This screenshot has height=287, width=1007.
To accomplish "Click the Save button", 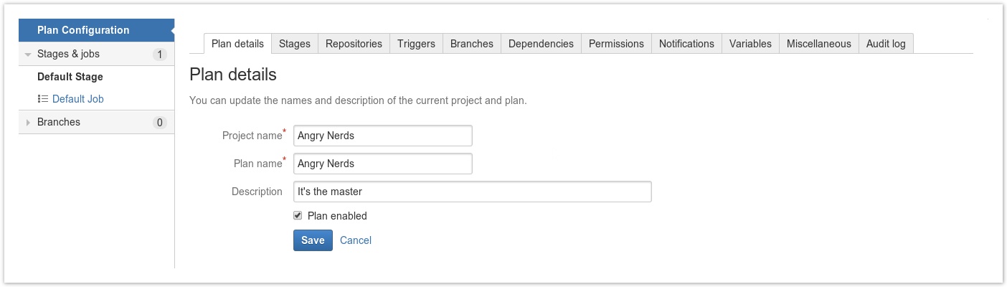I will pyautogui.click(x=313, y=240).
